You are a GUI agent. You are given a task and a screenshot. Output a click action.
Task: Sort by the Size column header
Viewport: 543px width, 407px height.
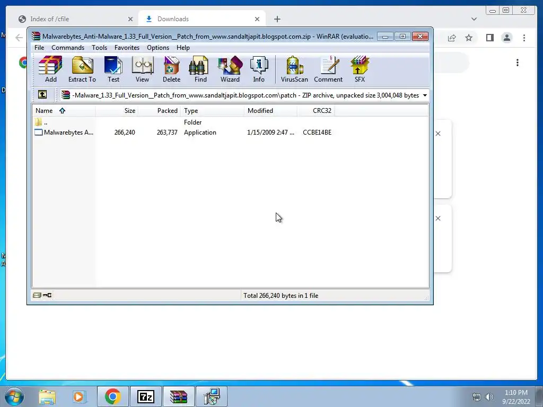tap(117, 110)
